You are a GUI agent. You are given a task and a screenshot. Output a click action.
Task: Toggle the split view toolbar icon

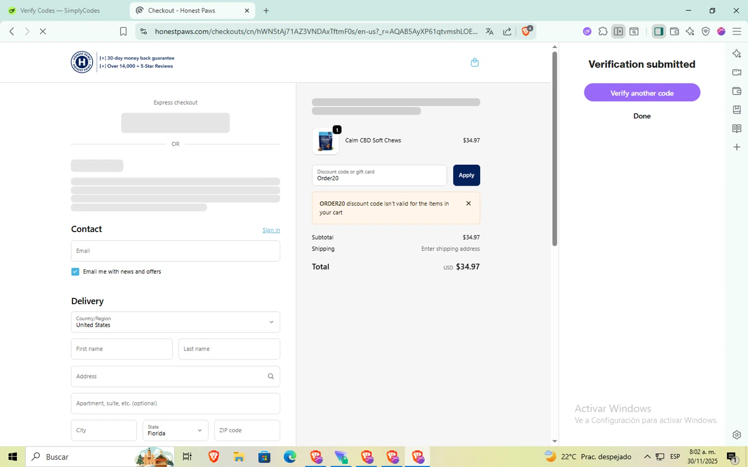click(618, 31)
